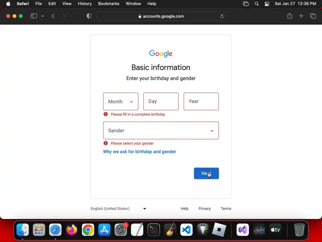Open the Help menu in menu bar

click(152, 4)
